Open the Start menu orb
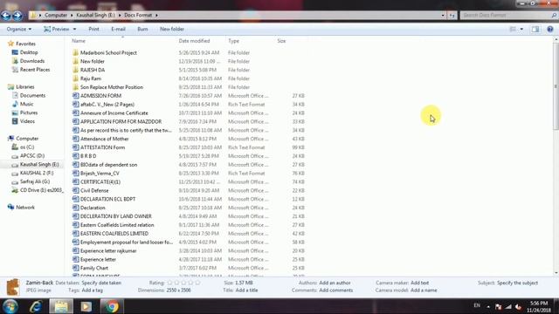The height and width of the screenshot is (314, 559). [x=10, y=306]
